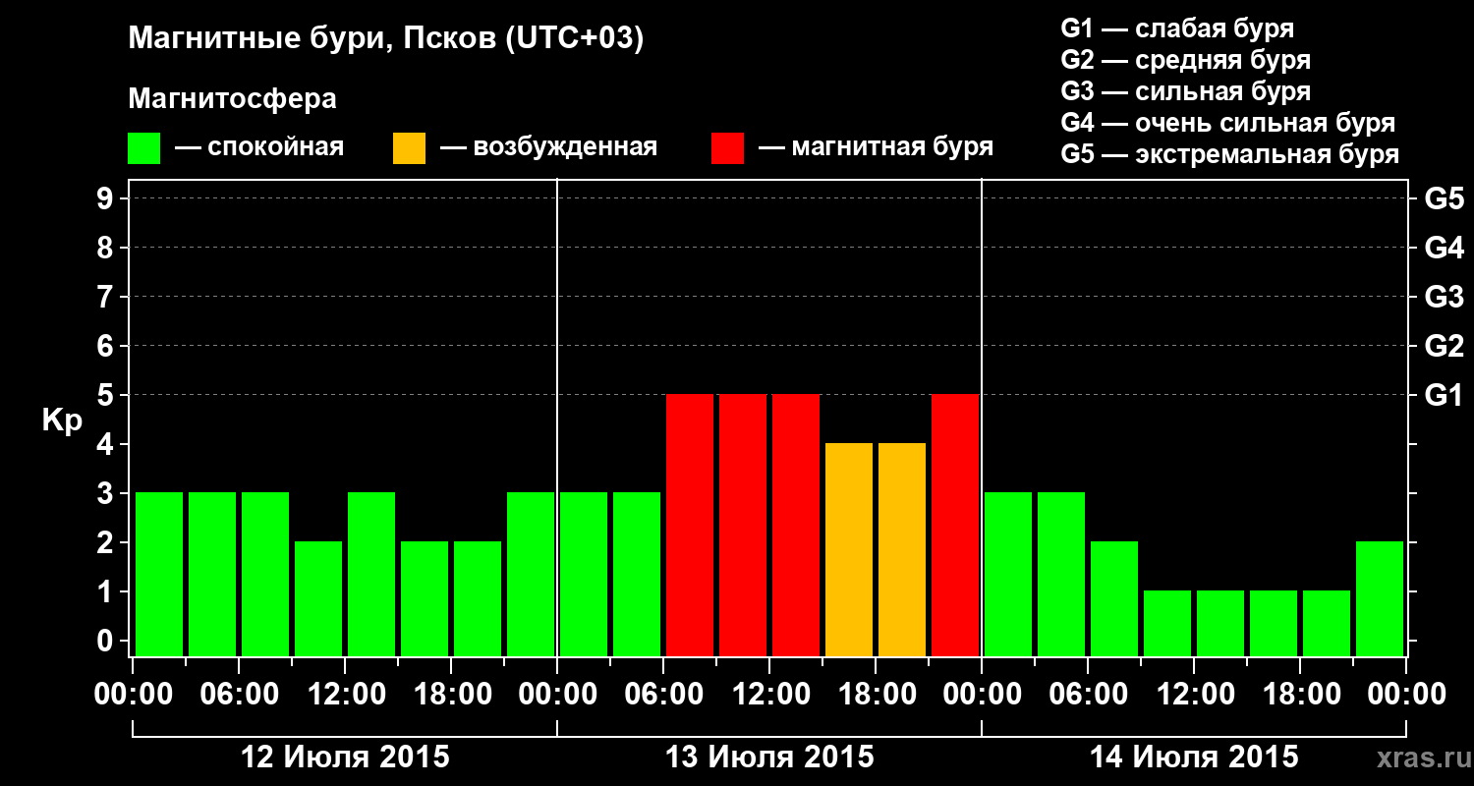Click the right axis label G1
This screenshot has width=1474, height=786.
point(1444,396)
